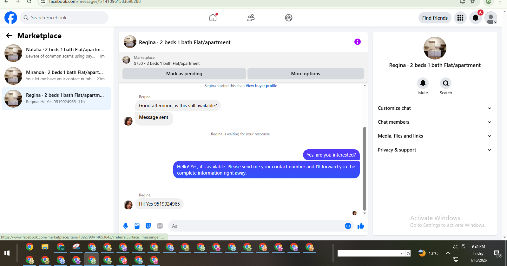Image resolution: width=507 pixels, height=266 pixels.
Task: Choose a sticker from the sticker icon
Action: [x=148, y=226]
